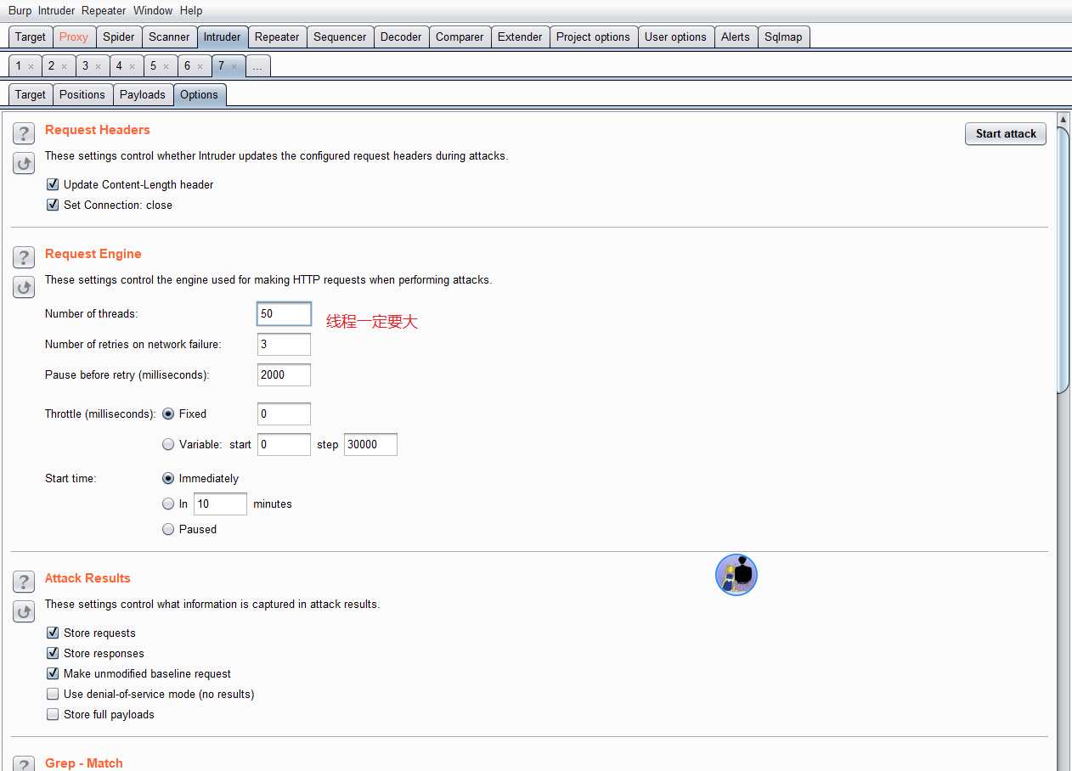Image resolution: width=1072 pixels, height=771 pixels.
Task: Click the Number of threads field
Action: 284,313
